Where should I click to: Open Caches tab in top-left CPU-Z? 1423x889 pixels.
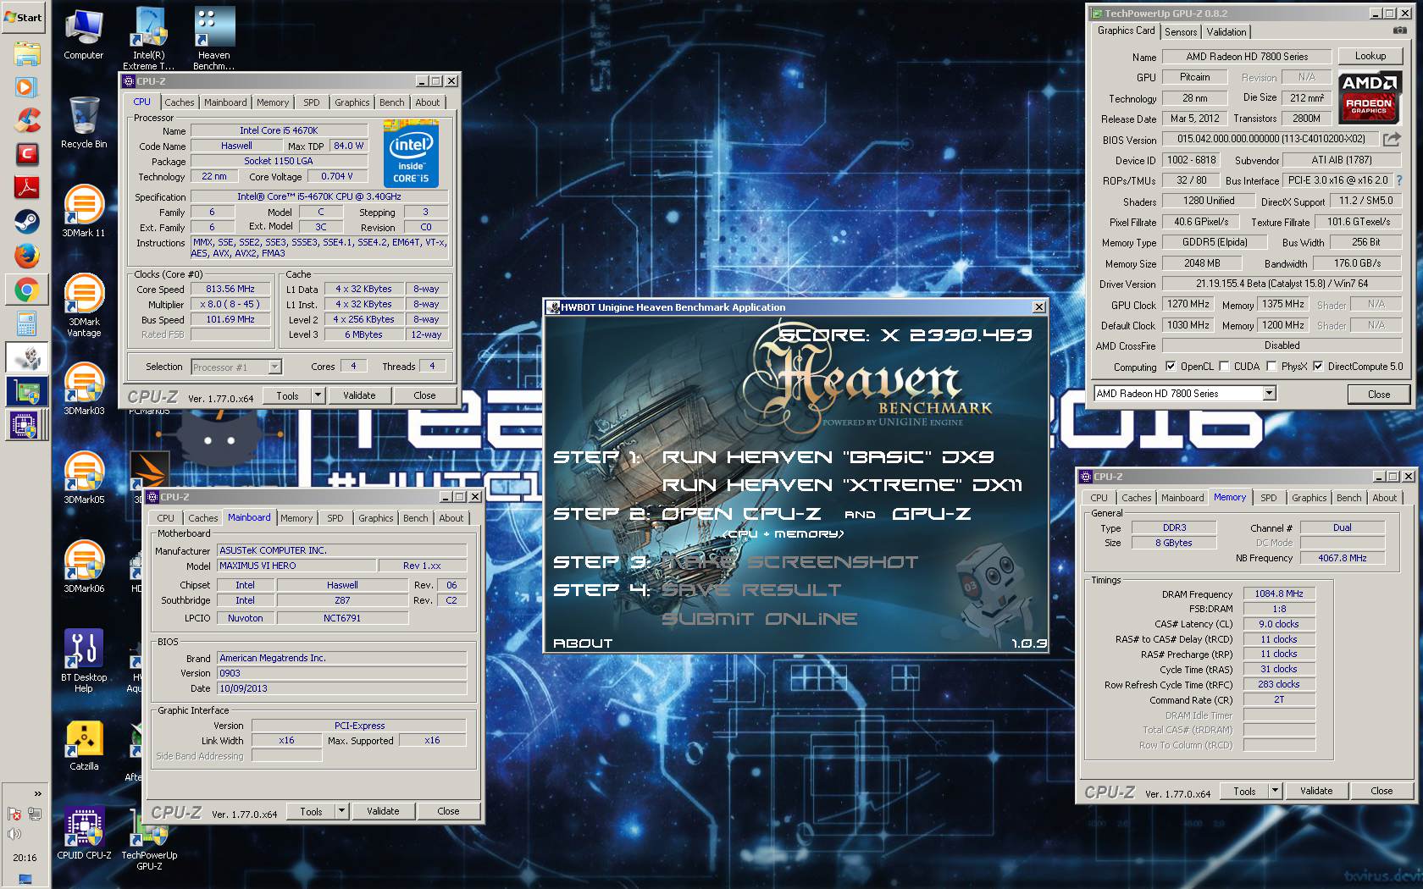pos(179,102)
